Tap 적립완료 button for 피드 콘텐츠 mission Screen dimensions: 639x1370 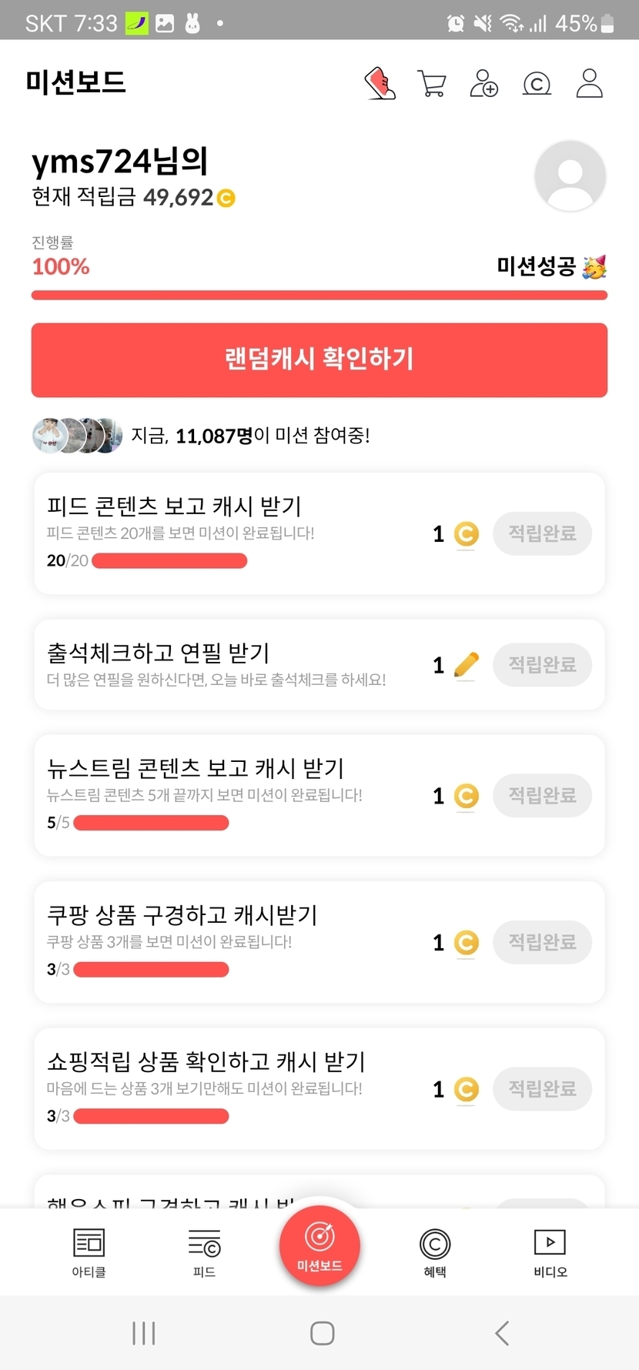pyautogui.click(x=542, y=533)
